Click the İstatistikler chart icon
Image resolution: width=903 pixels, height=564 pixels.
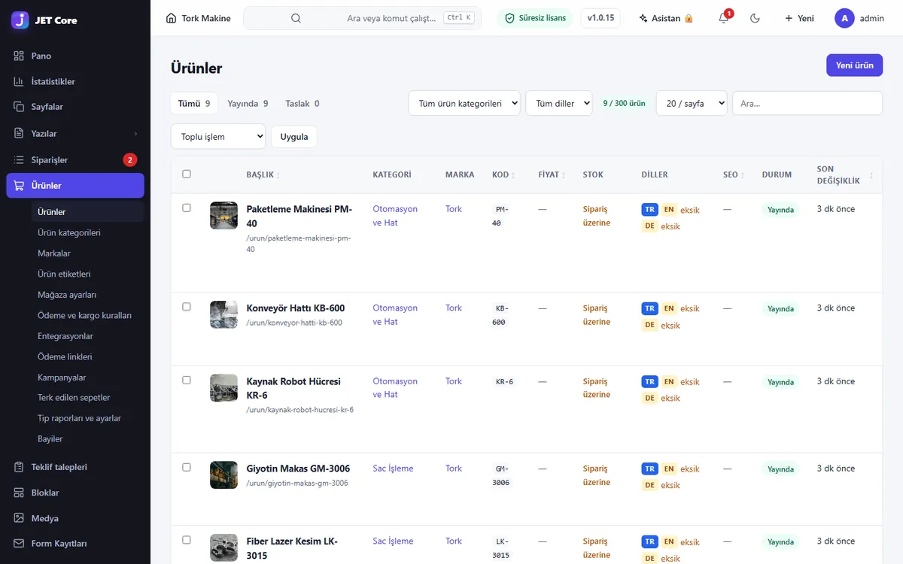19,81
